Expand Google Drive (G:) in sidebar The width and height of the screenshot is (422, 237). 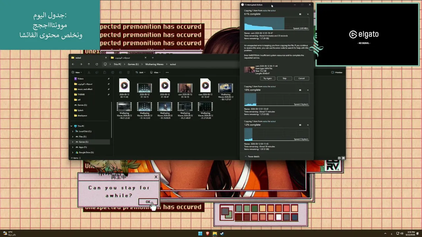pos(73,152)
